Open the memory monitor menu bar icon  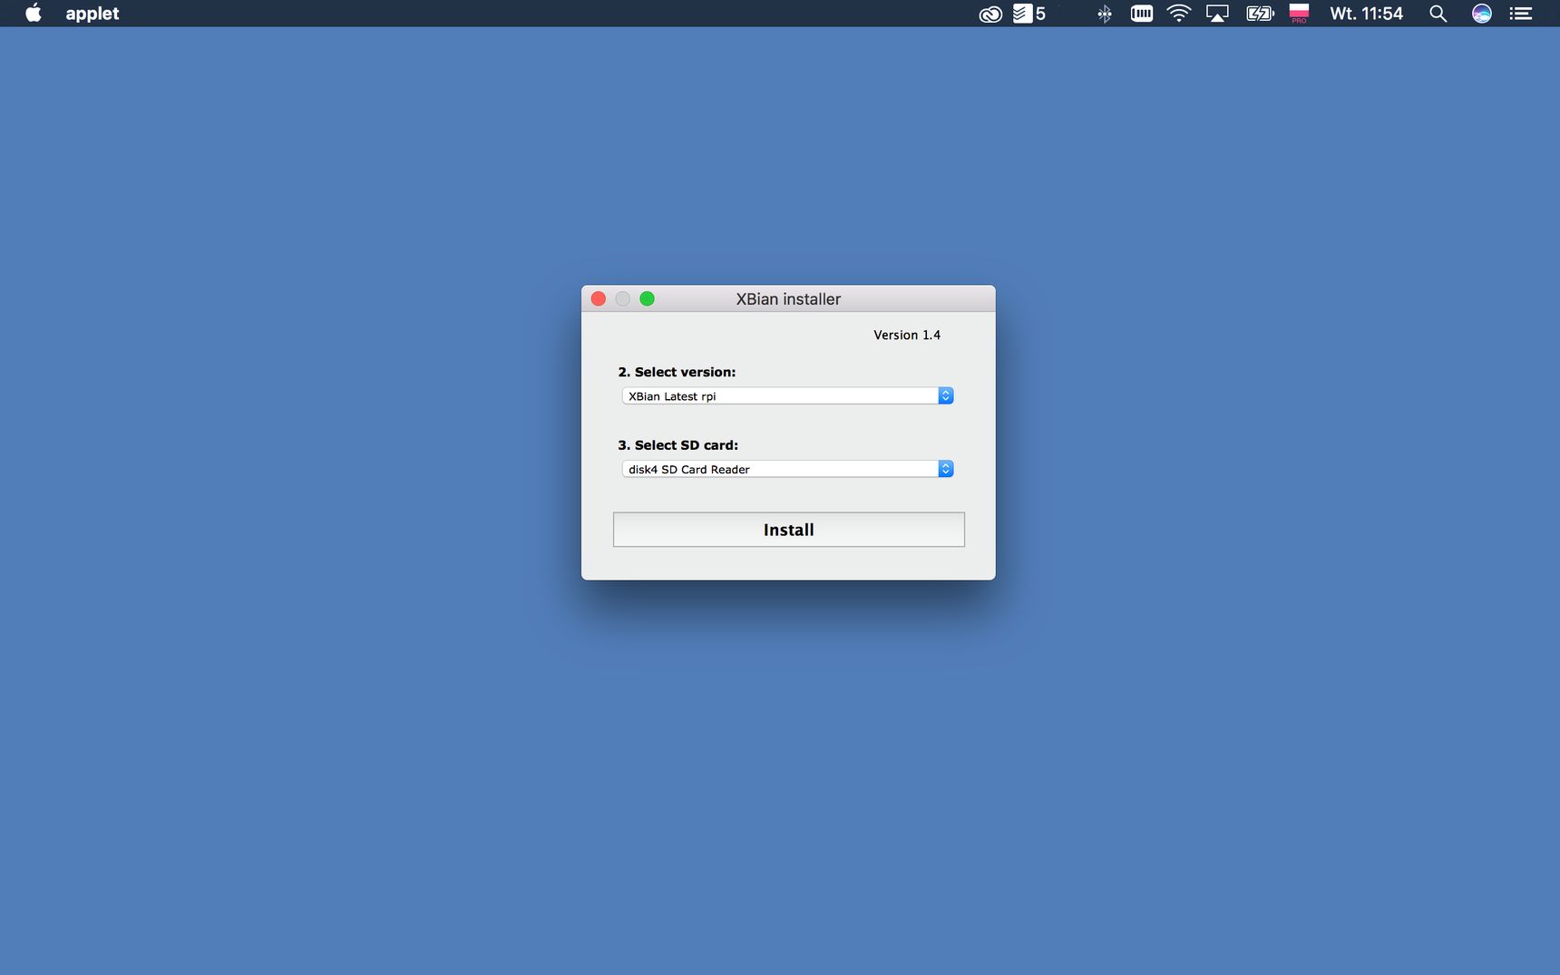click(1142, 14)
